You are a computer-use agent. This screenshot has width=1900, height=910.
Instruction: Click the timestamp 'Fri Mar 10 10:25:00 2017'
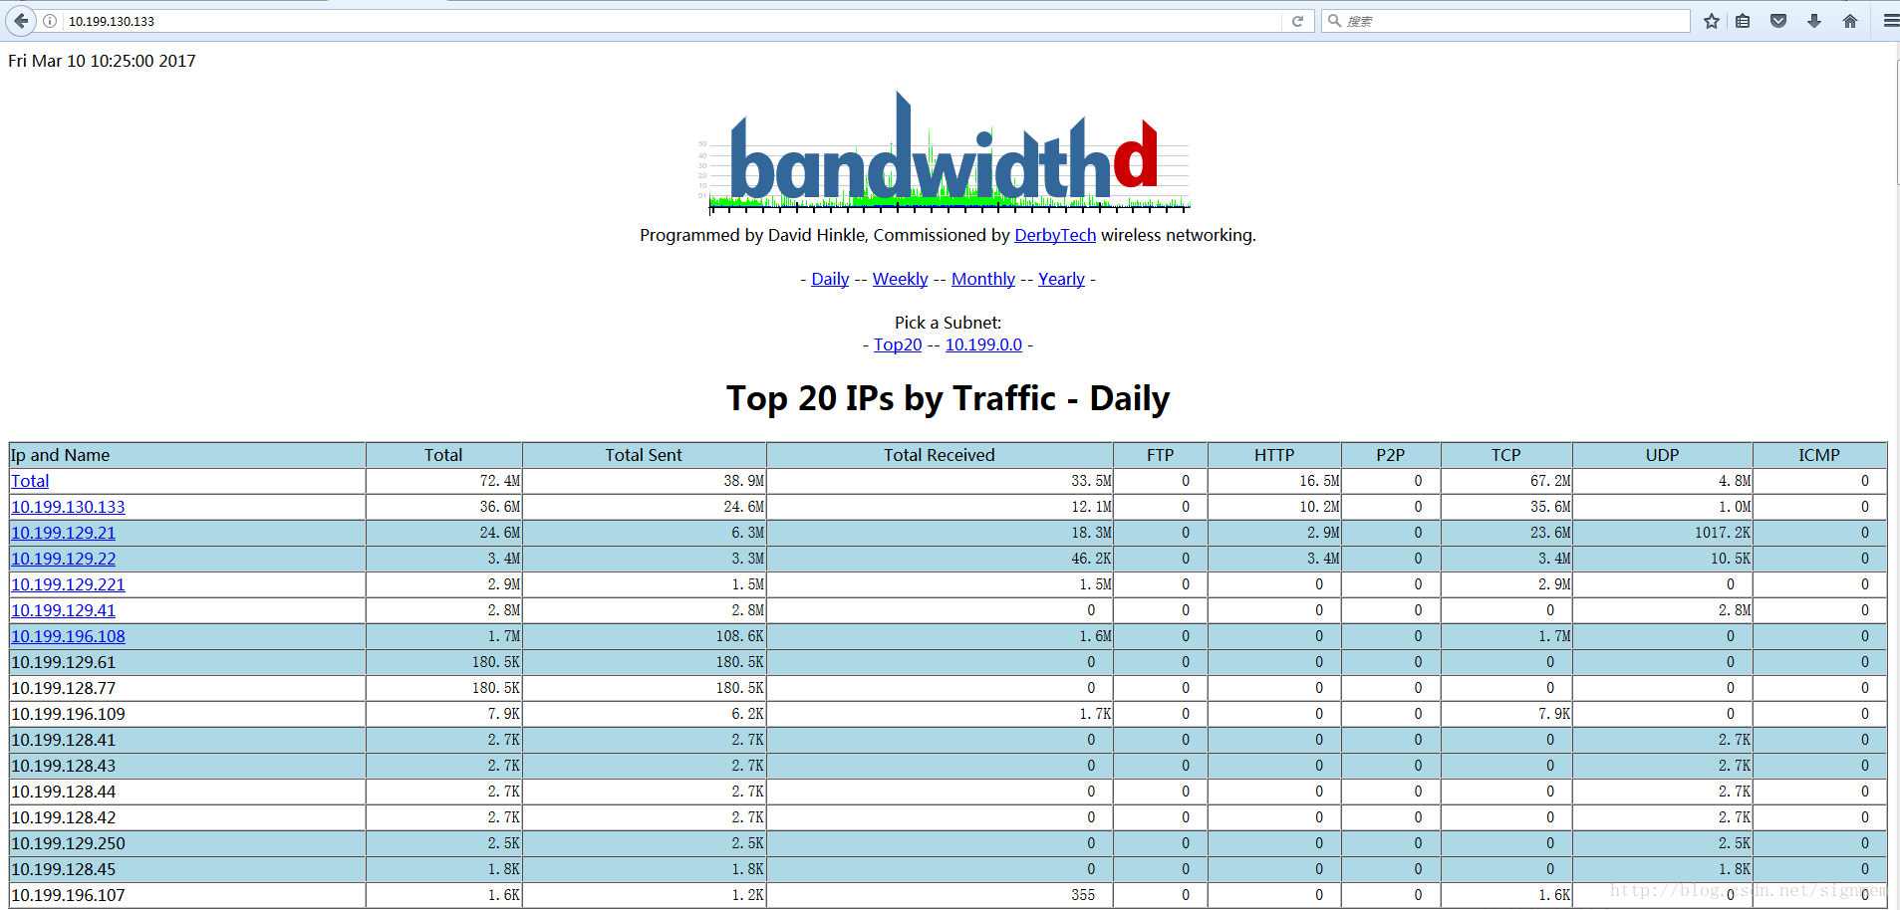coord(102,61)
